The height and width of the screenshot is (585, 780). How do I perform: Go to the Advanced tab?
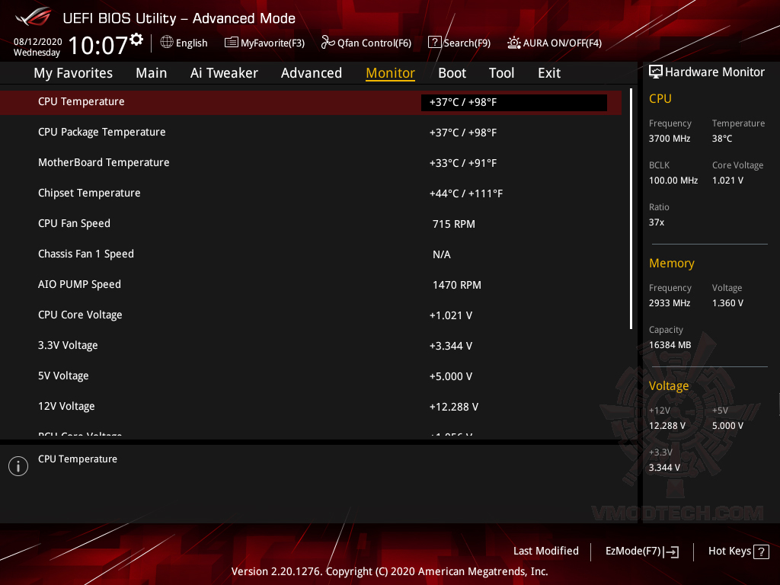coord(312,72)
